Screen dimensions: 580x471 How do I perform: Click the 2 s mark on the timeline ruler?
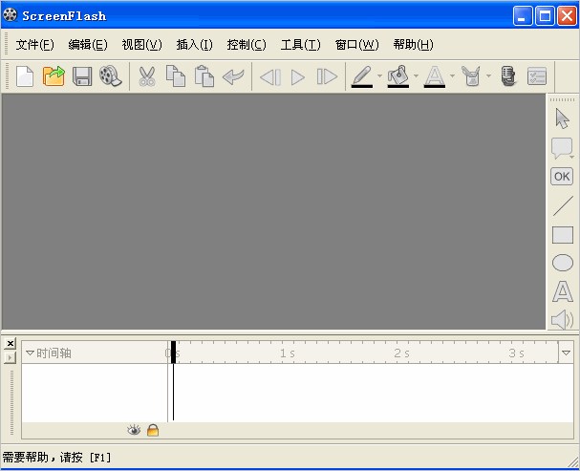(x=401, y=353)
